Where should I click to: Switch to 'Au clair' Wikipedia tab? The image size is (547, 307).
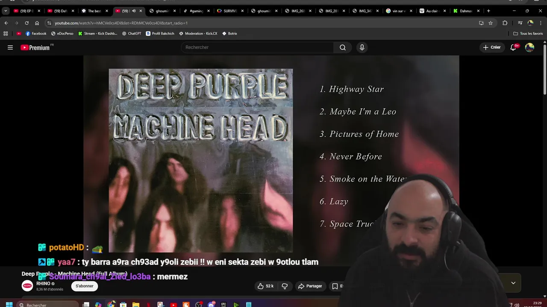click(x=432, y=11)
